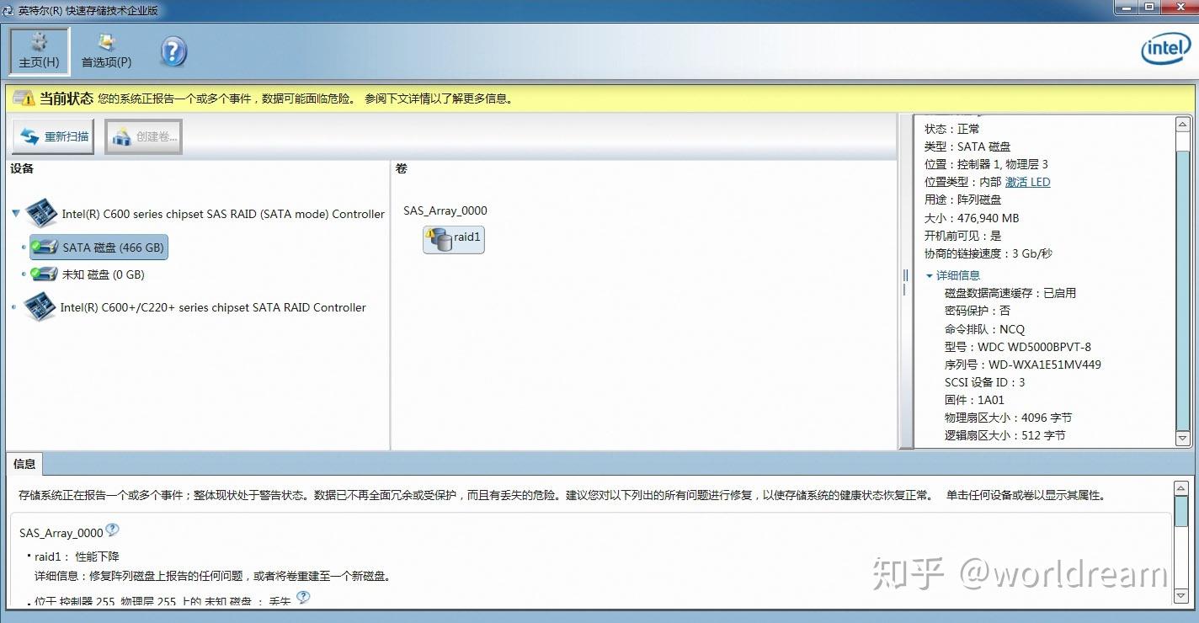Collapse the 详细信息 details section
Screen dimensions: 1199x623
click(929, 274)
